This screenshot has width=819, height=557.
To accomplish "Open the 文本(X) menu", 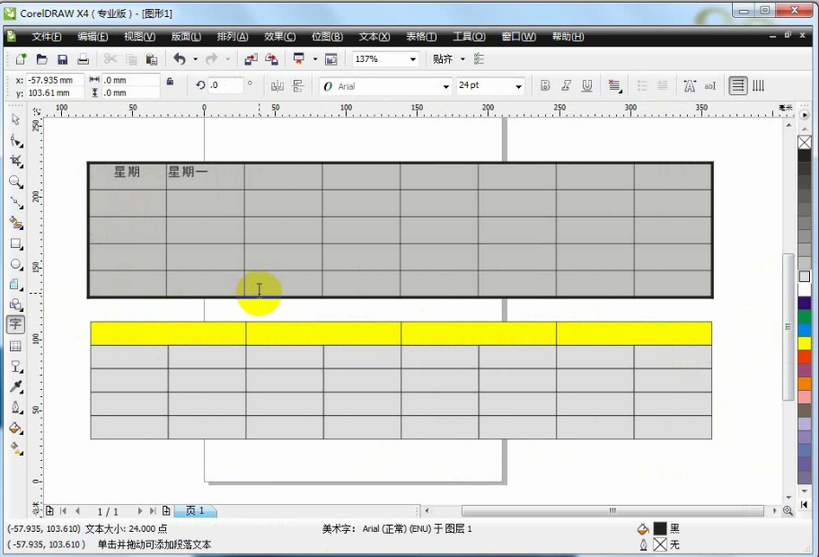I will click(374, 37).
